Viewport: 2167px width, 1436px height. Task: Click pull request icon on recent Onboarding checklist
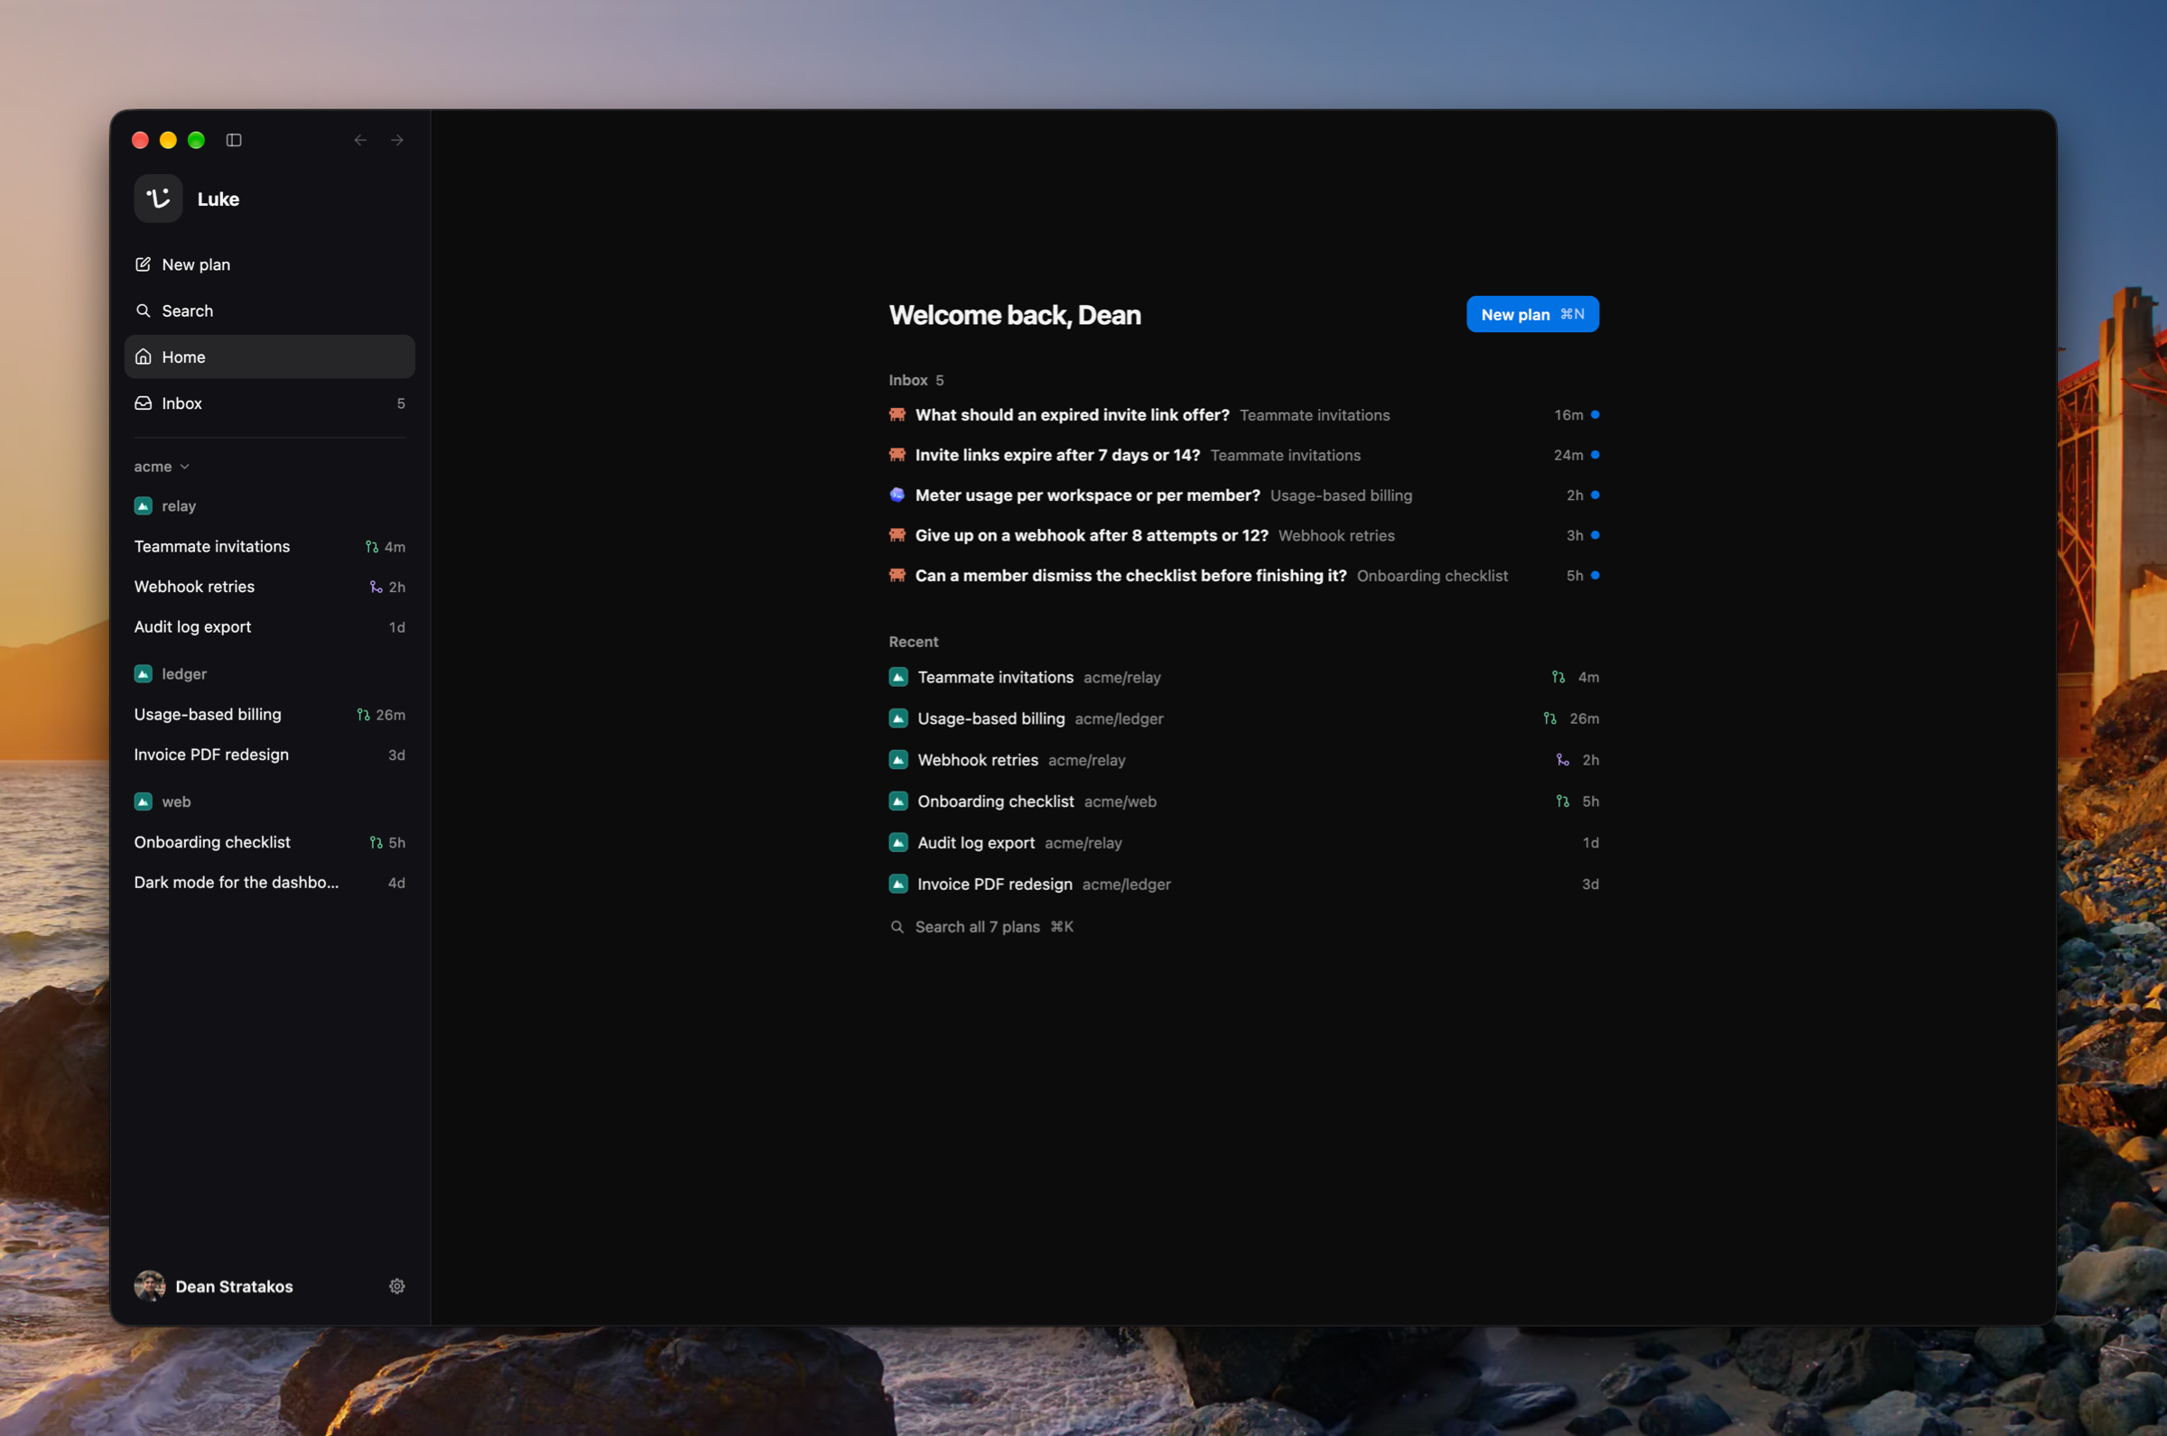pyautogui.click(x=1563, y=801)
